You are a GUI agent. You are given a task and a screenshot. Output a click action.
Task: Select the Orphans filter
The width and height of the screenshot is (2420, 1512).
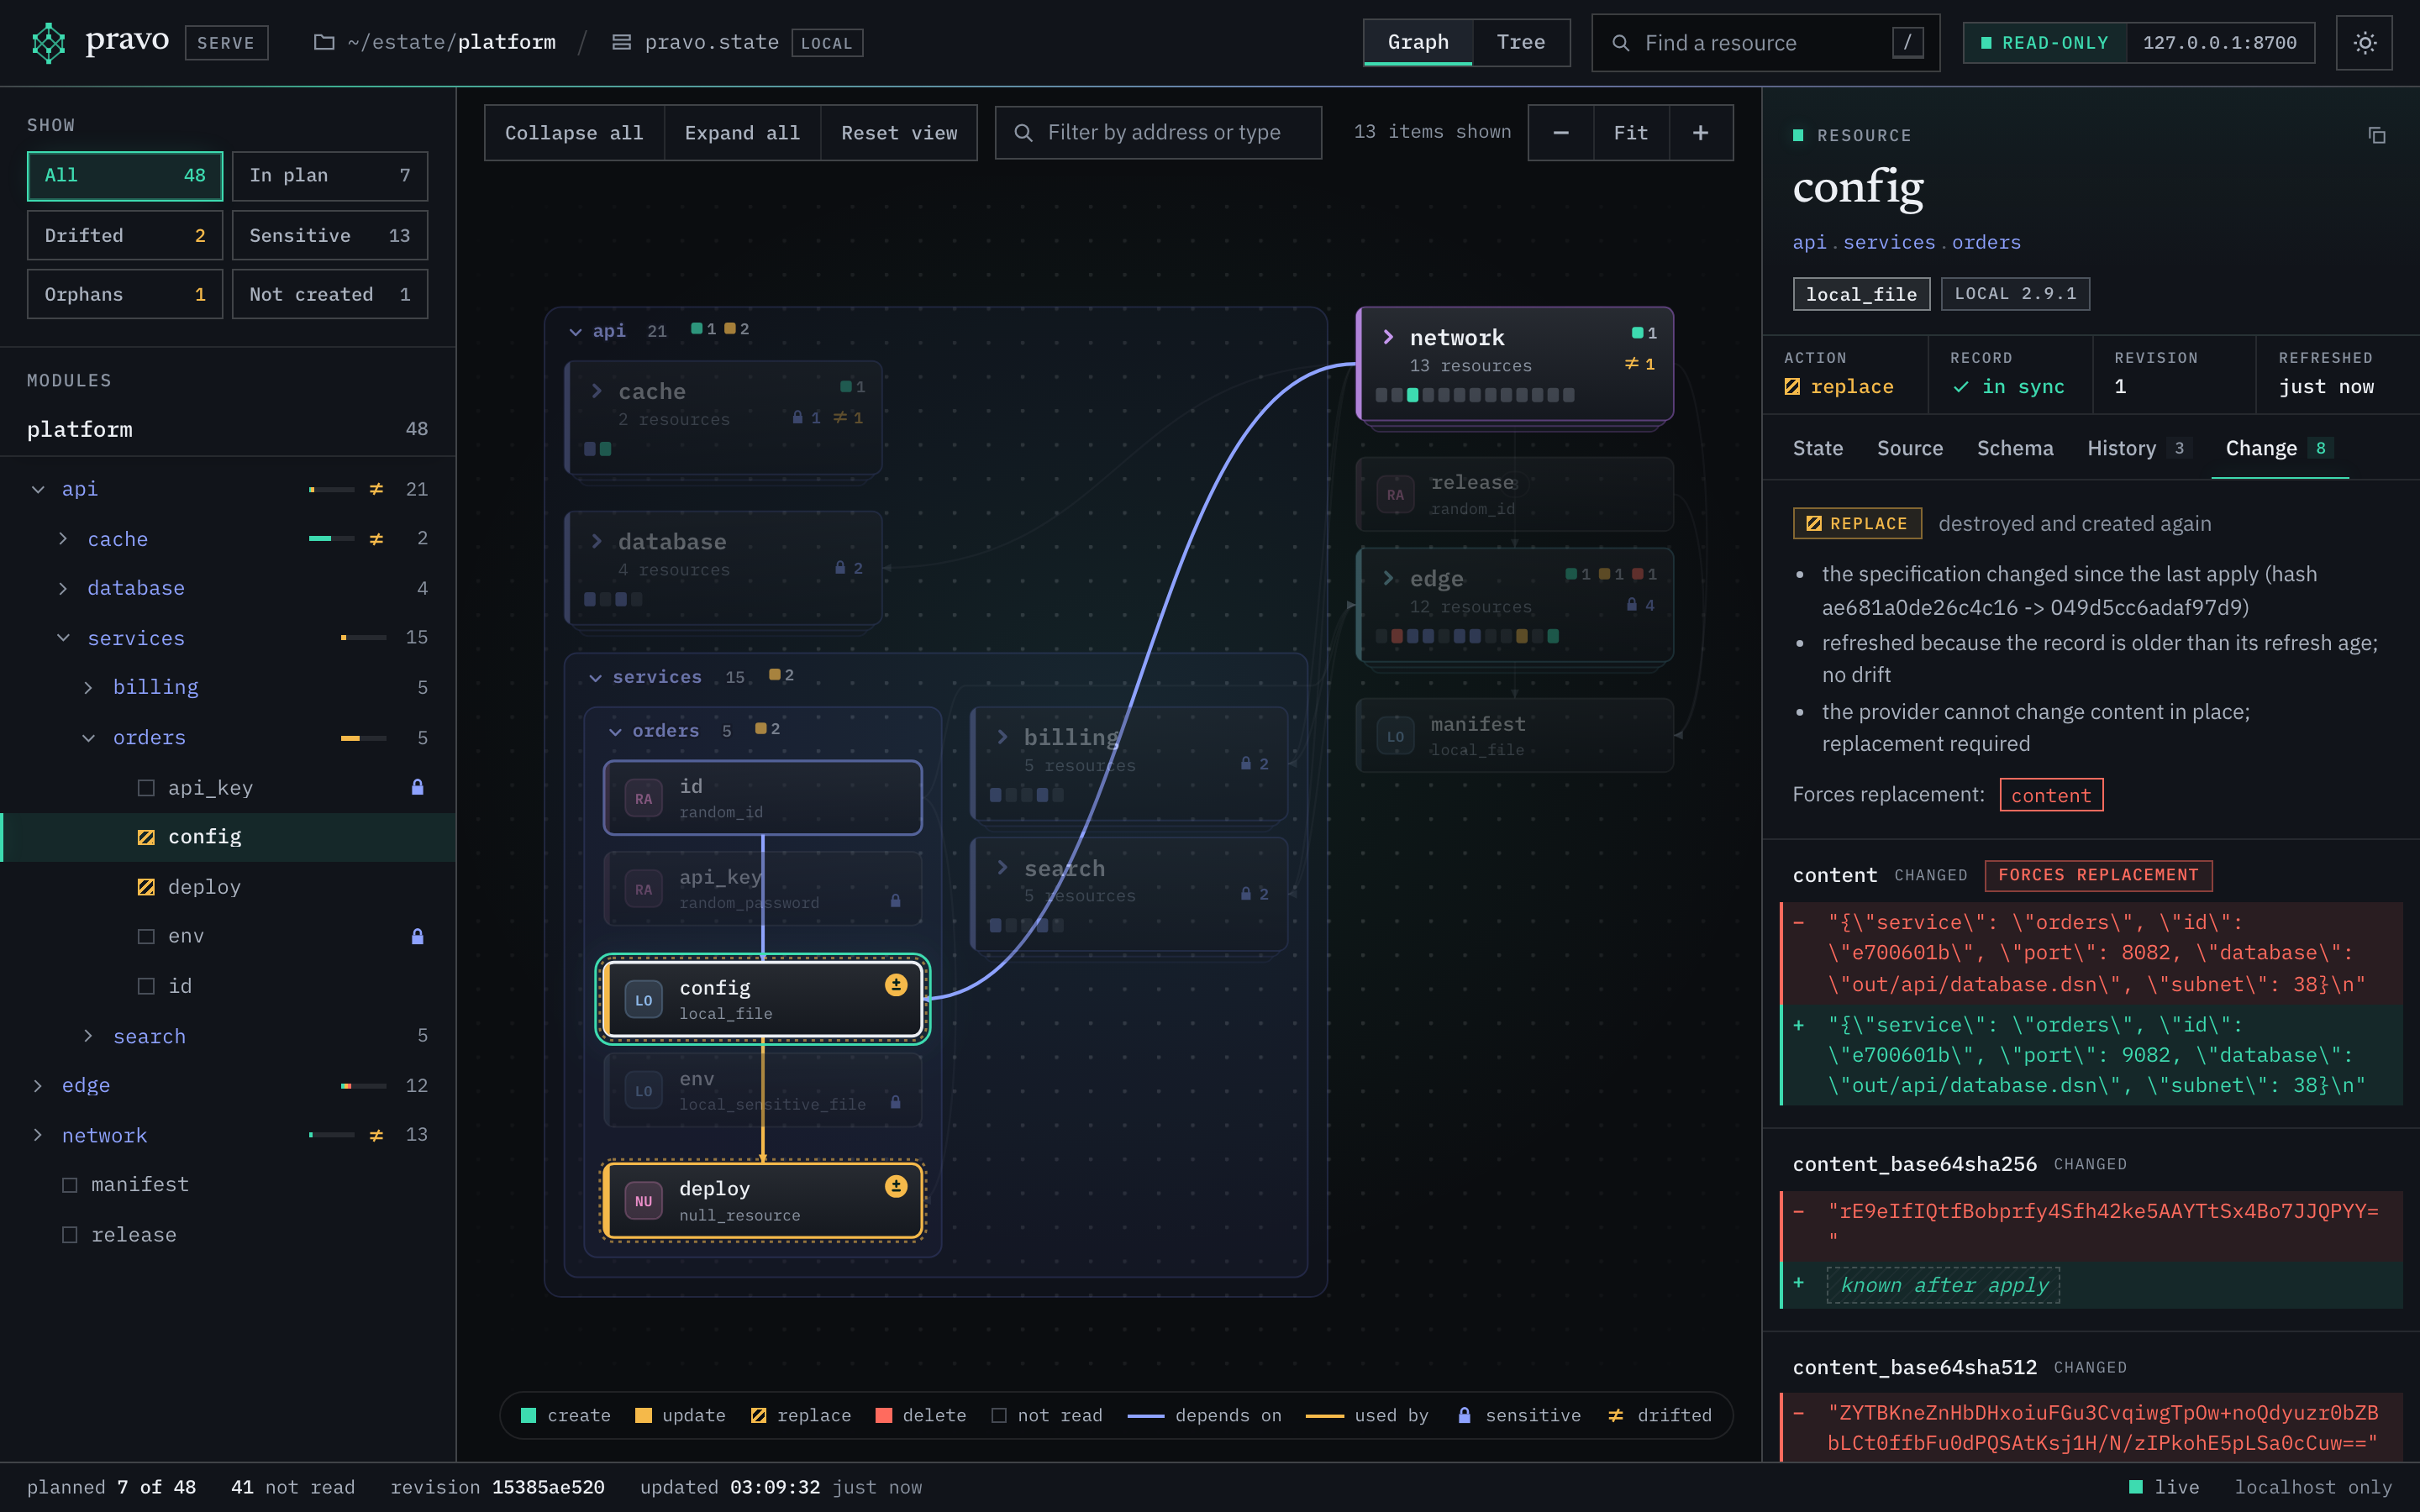[x=125, y=294]
